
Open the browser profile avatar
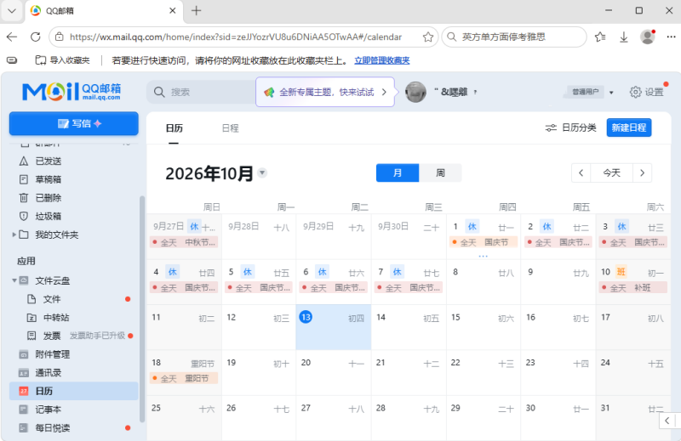point(648,37)
